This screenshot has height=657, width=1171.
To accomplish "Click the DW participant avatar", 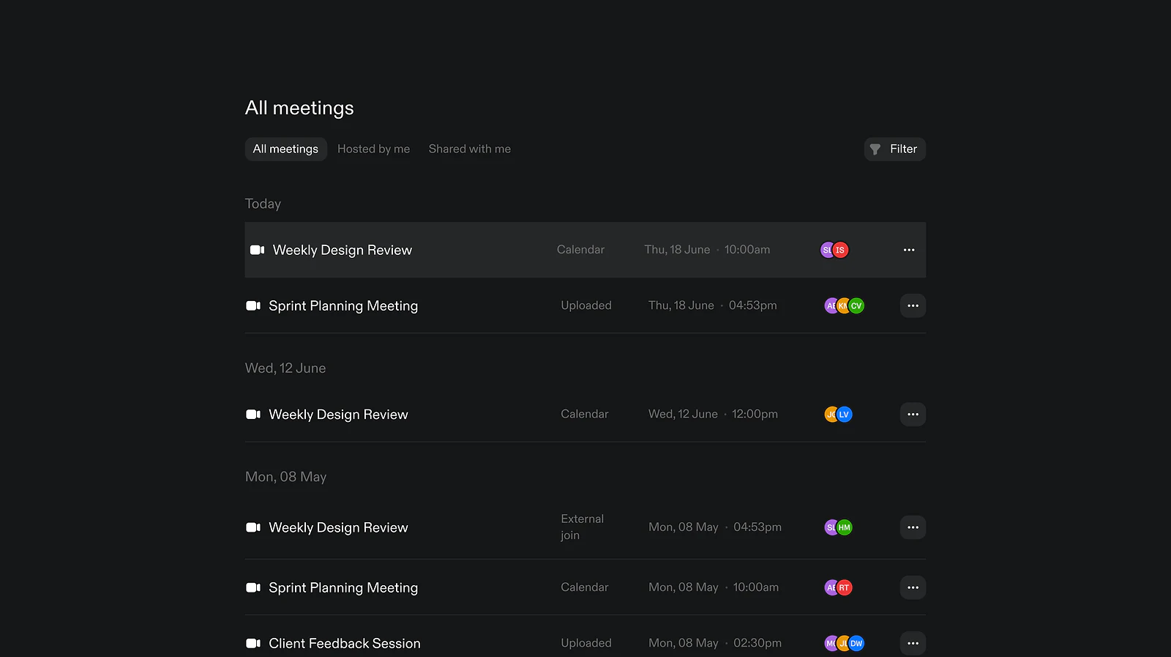I will (x=856, y=643).
